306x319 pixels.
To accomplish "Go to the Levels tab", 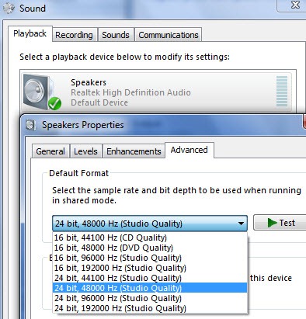I will (x=85, y=151).
